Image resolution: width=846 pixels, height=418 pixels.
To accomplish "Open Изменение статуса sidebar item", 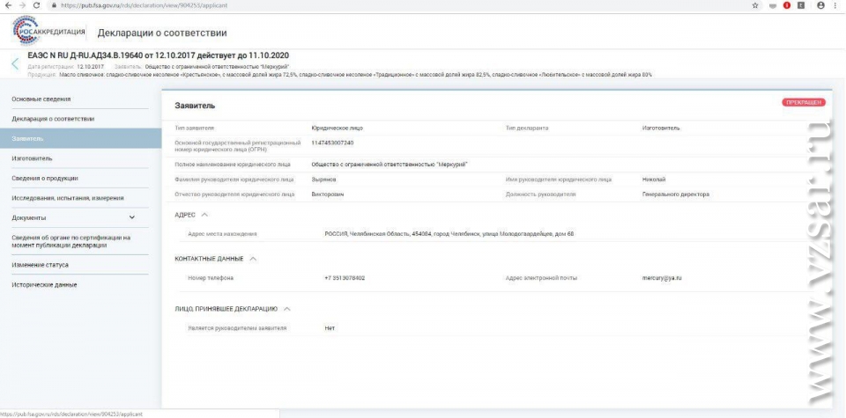I will (40, 264).
